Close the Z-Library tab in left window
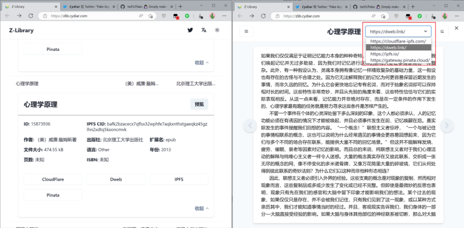Viewport: 464px width, 228px height. click(55, 6)
